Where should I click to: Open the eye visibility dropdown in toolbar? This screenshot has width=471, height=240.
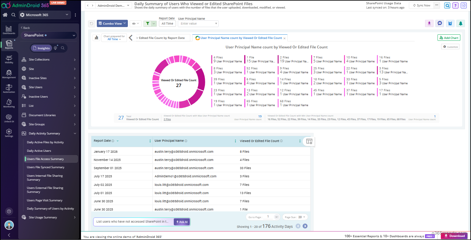(x=135, y=23)
